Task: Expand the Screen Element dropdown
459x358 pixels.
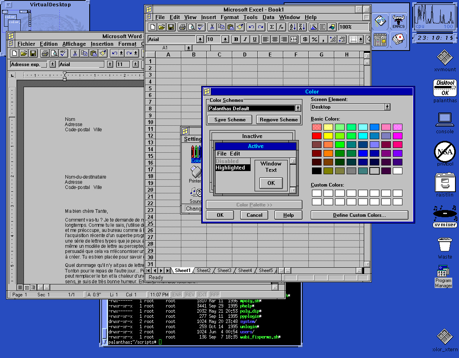Action: [x=387, y=107]
